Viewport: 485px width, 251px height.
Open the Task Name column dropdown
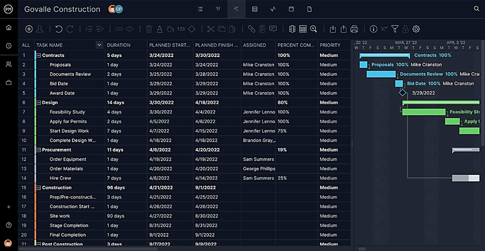tap(99, 45)
